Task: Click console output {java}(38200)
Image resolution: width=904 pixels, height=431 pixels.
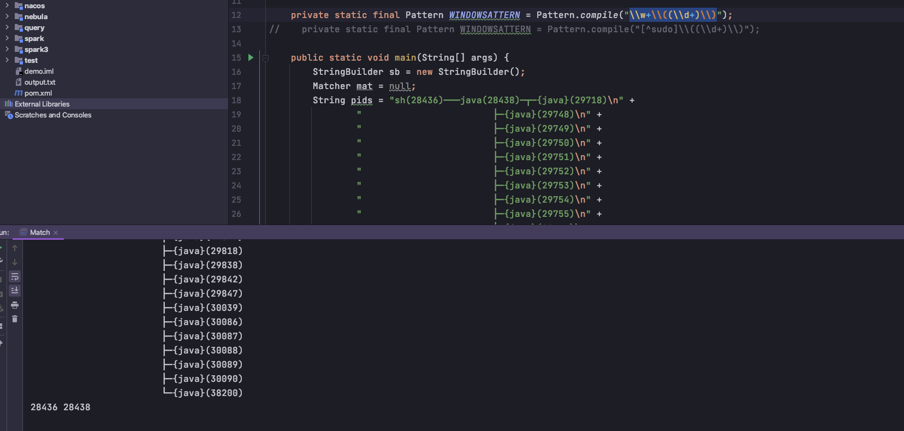Action: coord(207,393)
